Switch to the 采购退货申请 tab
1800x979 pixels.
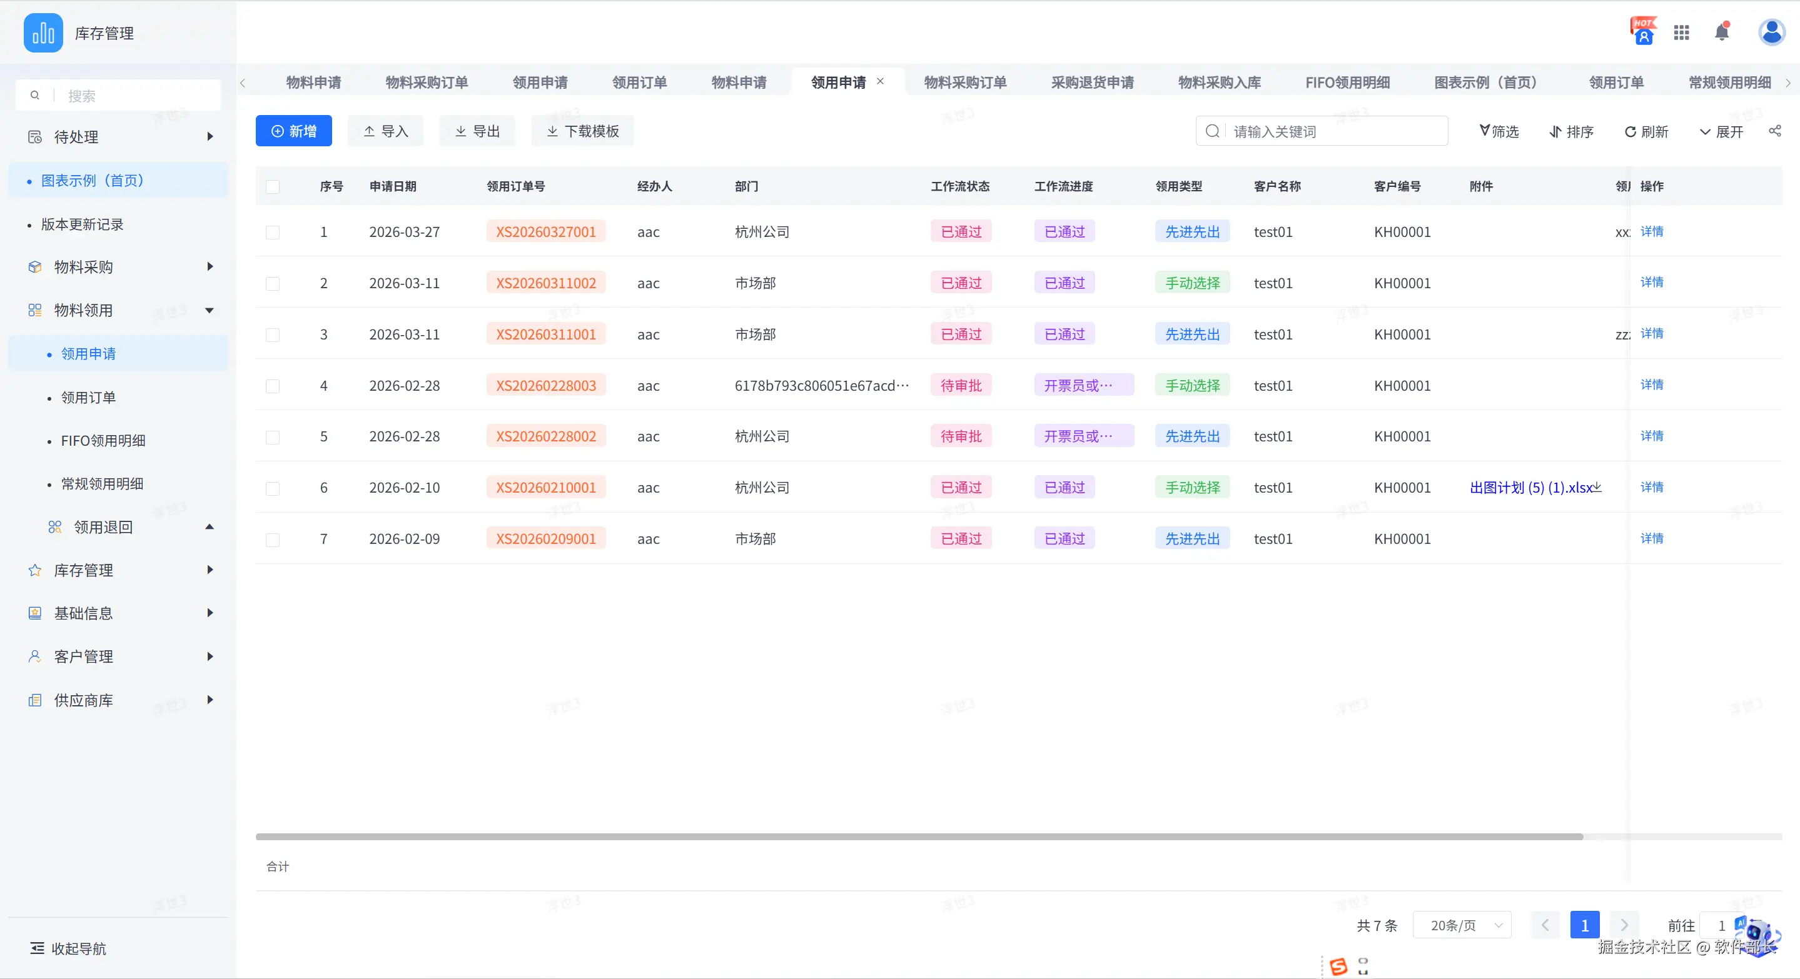[x=1092, y=83]
